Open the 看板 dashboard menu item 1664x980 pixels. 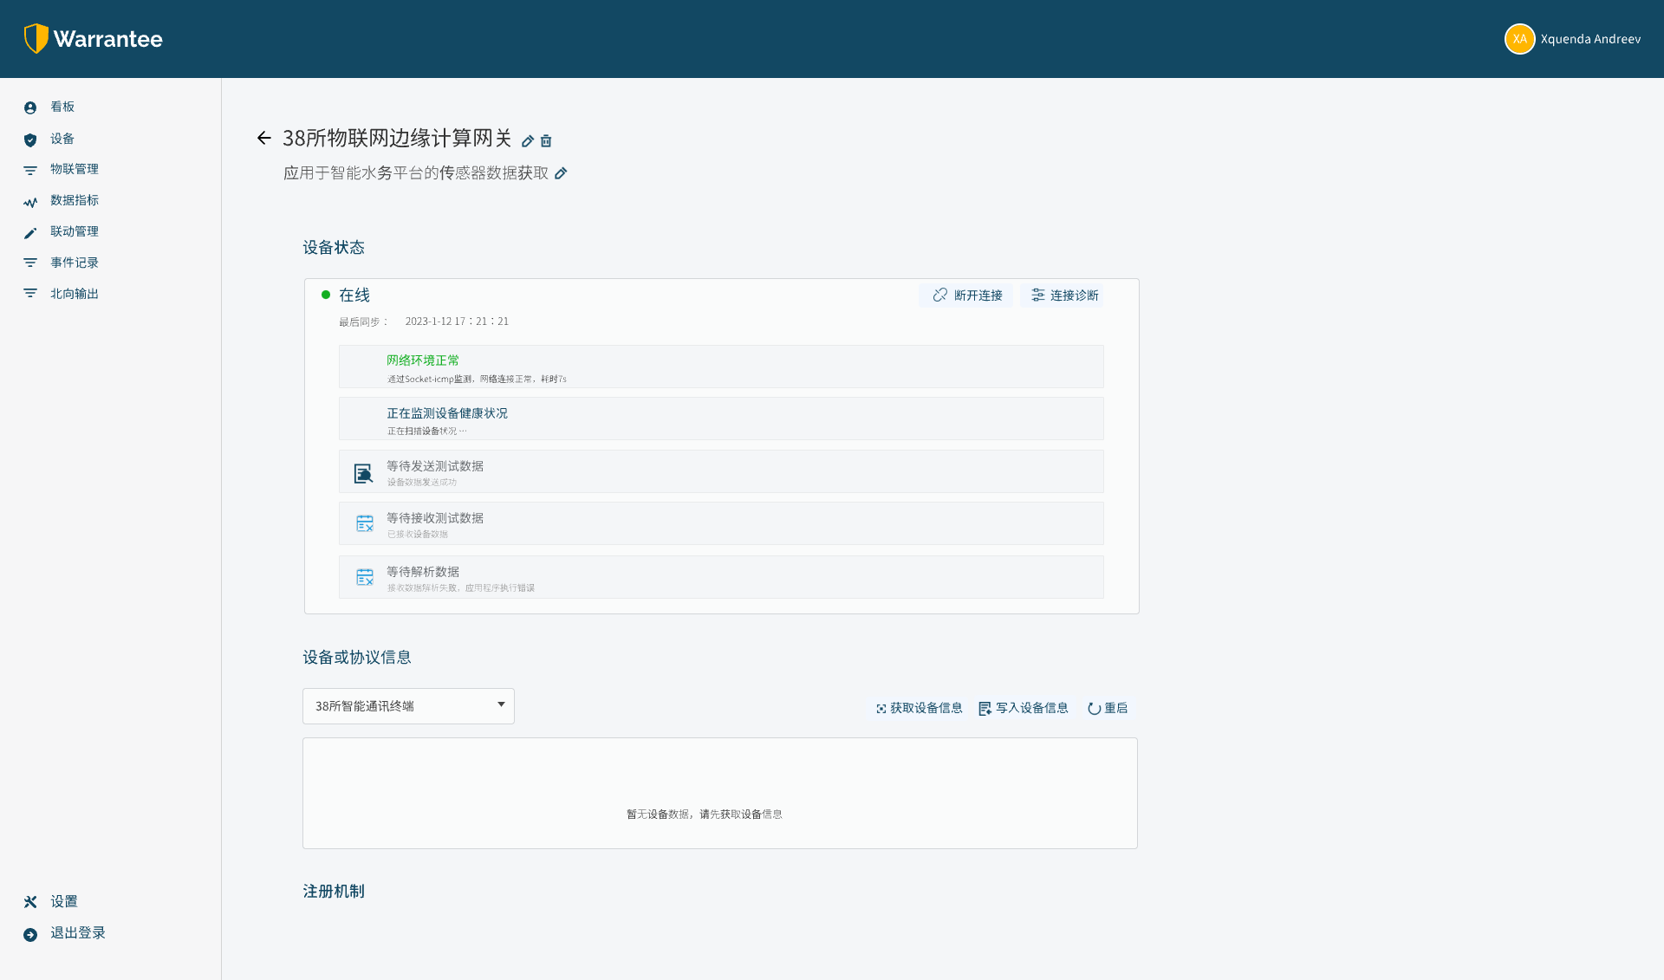point(62,107)
